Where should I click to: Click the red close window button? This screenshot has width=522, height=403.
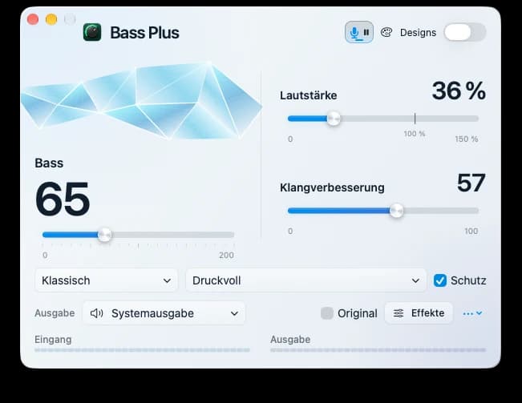click(x=33, y=19)
